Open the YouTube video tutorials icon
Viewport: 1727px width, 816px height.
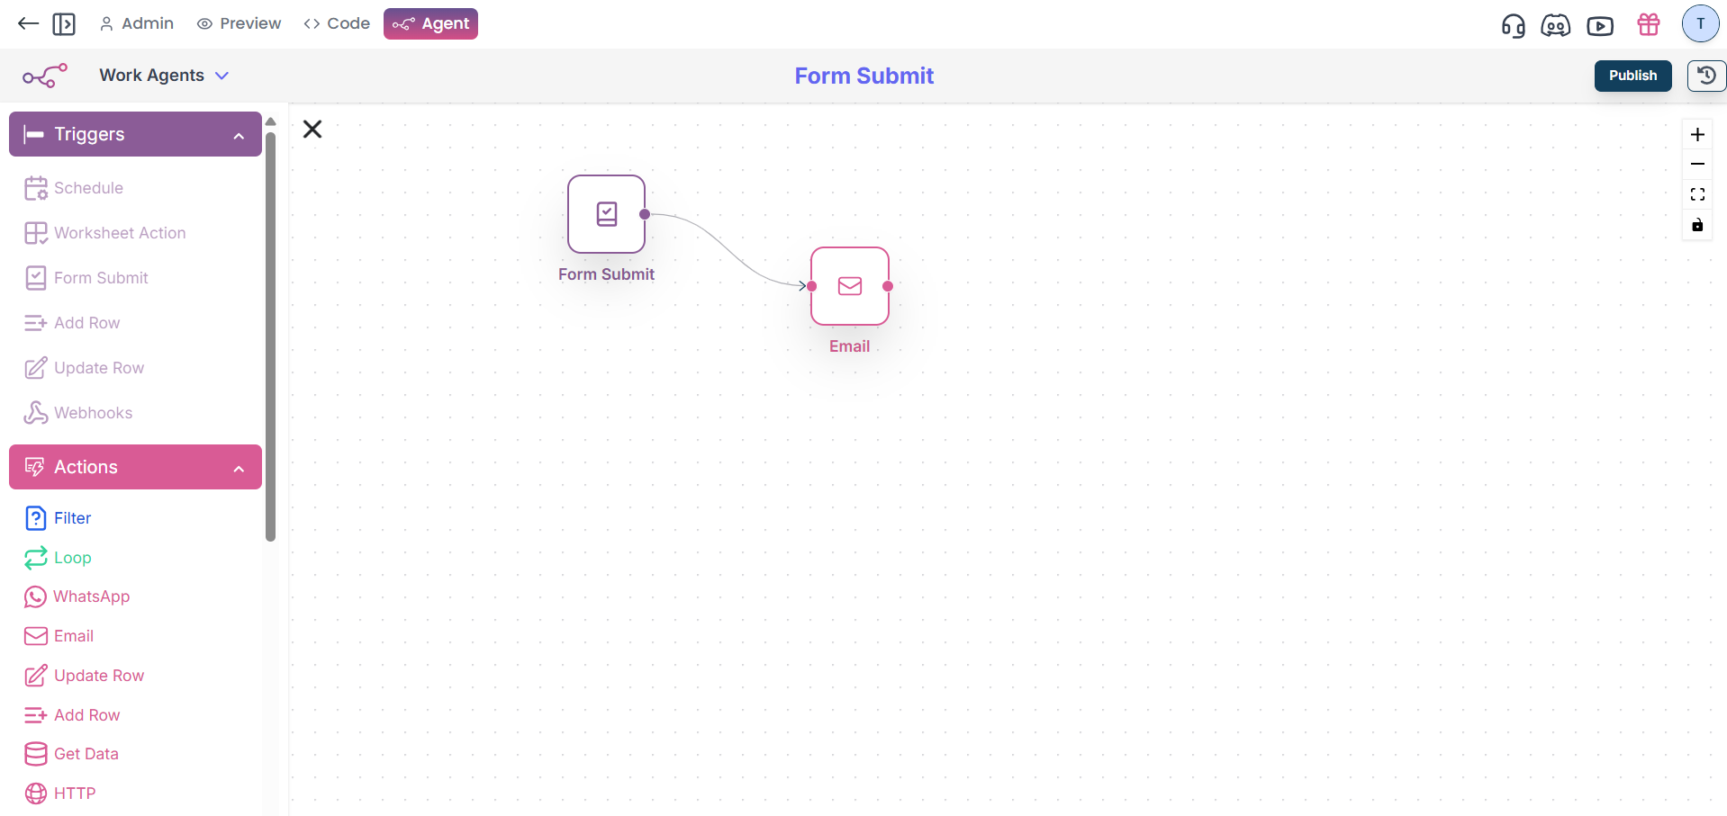(x=1599, y=25)
